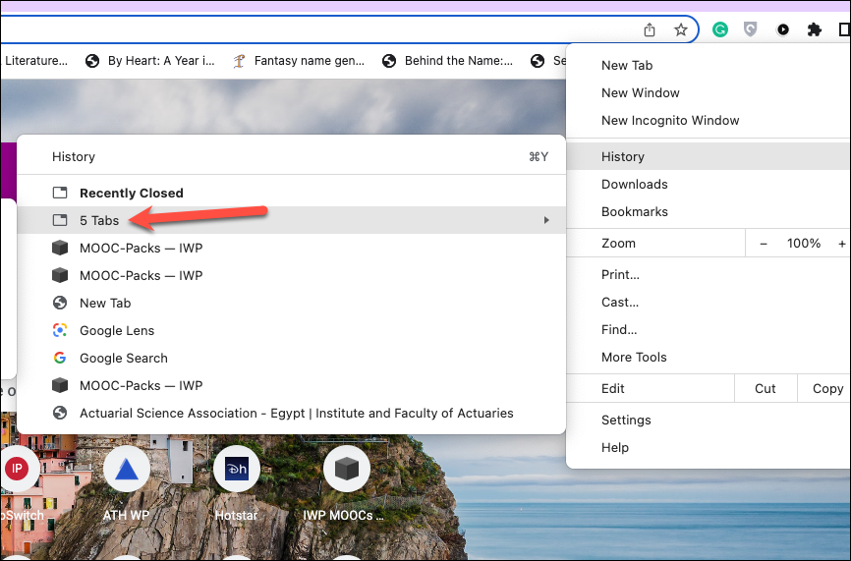Open Downloads from the Chrome menu
The height and width of the screenshot is (561, 851).
coord(709,185)
